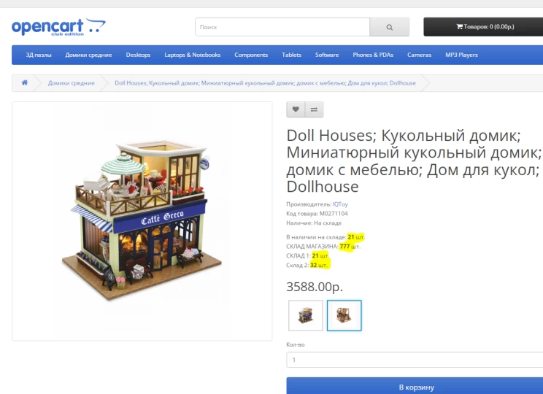Image resolution: width=543 pixels, height=394 pixels.
Task: Open the Phones & PDAs category
Action: coord(373,55)
